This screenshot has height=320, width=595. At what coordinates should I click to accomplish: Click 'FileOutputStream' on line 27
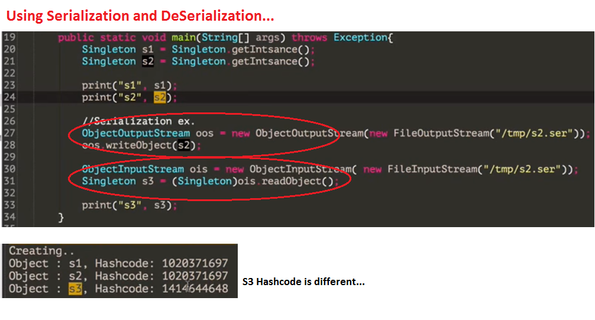pyautogui.click(x=441, y=133)
